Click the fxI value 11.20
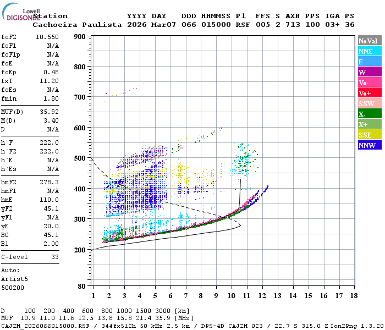This screenshot has width=385, height=330. (49, 81)
